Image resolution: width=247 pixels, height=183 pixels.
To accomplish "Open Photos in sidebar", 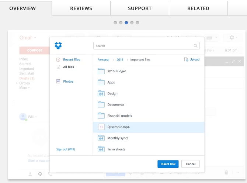I will point(68,81).
